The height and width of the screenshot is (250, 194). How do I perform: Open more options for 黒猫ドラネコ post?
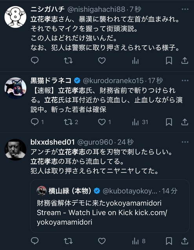(x=185, y=80)
